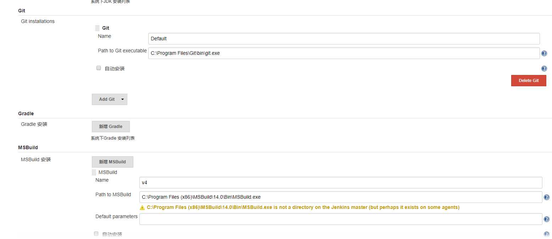This screenshot has width=552, height=239.
Task: Click the MSBuild.exe not a directory warning
Action: click(x=303, y=208)
